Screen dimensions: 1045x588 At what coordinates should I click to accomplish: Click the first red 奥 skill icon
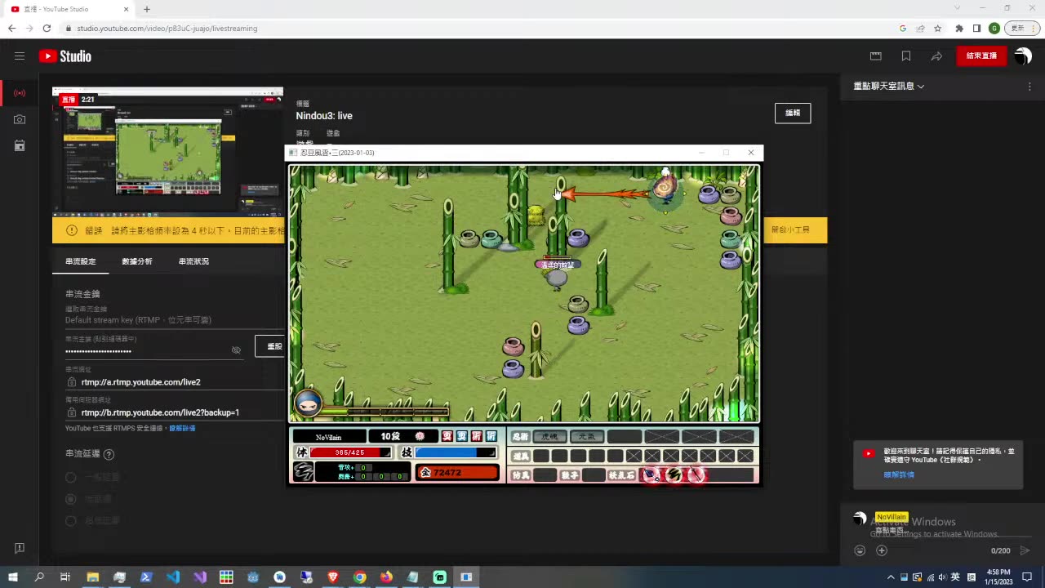pyautogui.click(x=447, y=436)
